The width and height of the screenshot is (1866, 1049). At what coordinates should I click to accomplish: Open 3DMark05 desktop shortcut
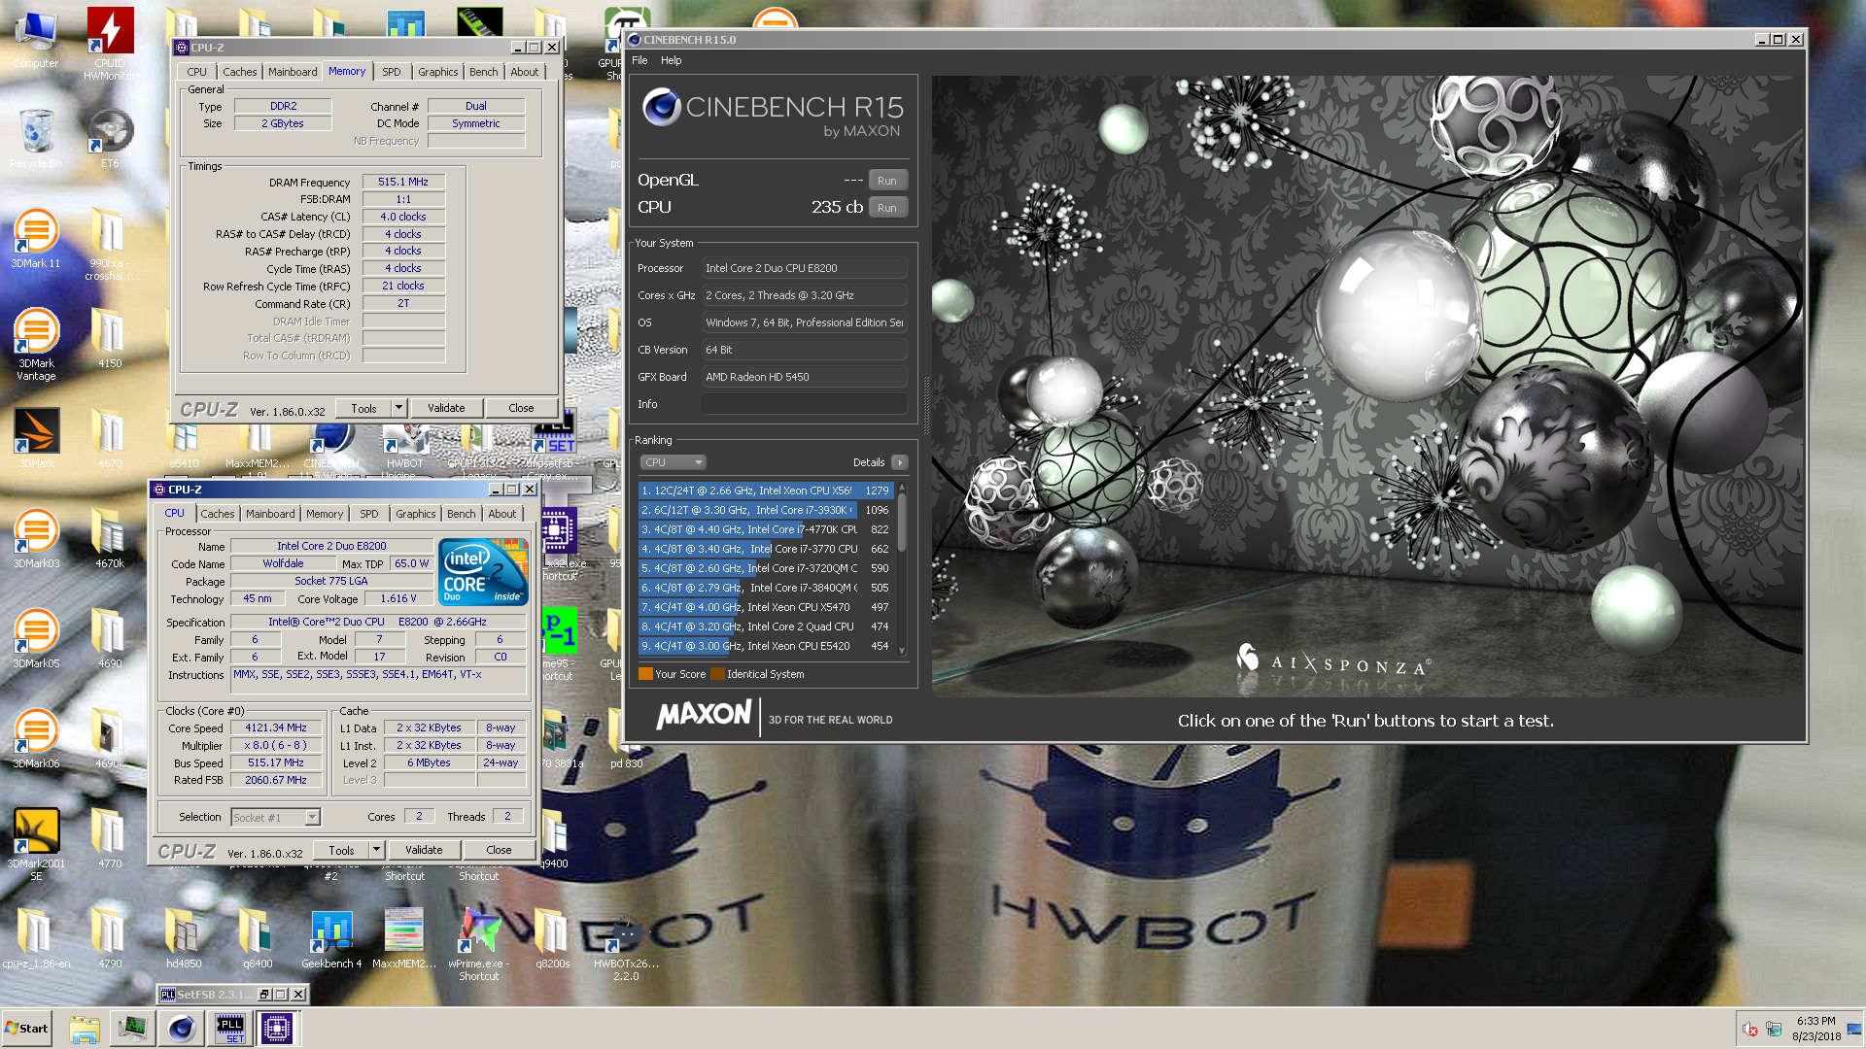click(x=36, y=638)
